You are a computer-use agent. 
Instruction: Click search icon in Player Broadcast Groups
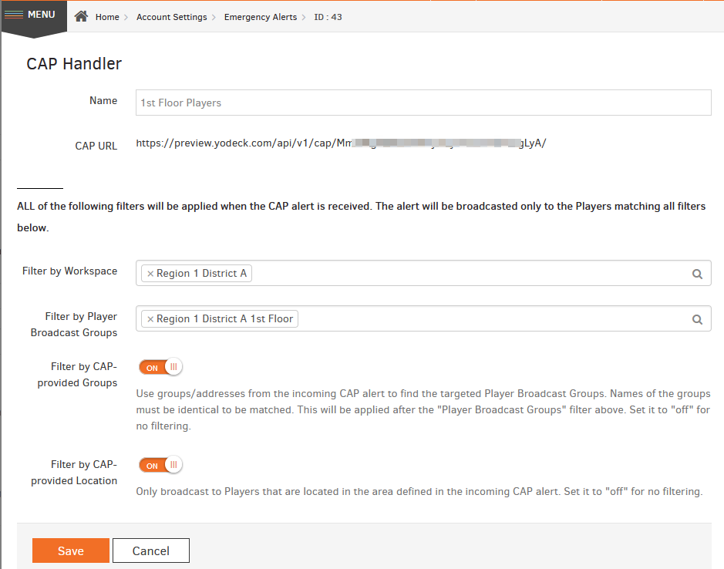(697, 319)
